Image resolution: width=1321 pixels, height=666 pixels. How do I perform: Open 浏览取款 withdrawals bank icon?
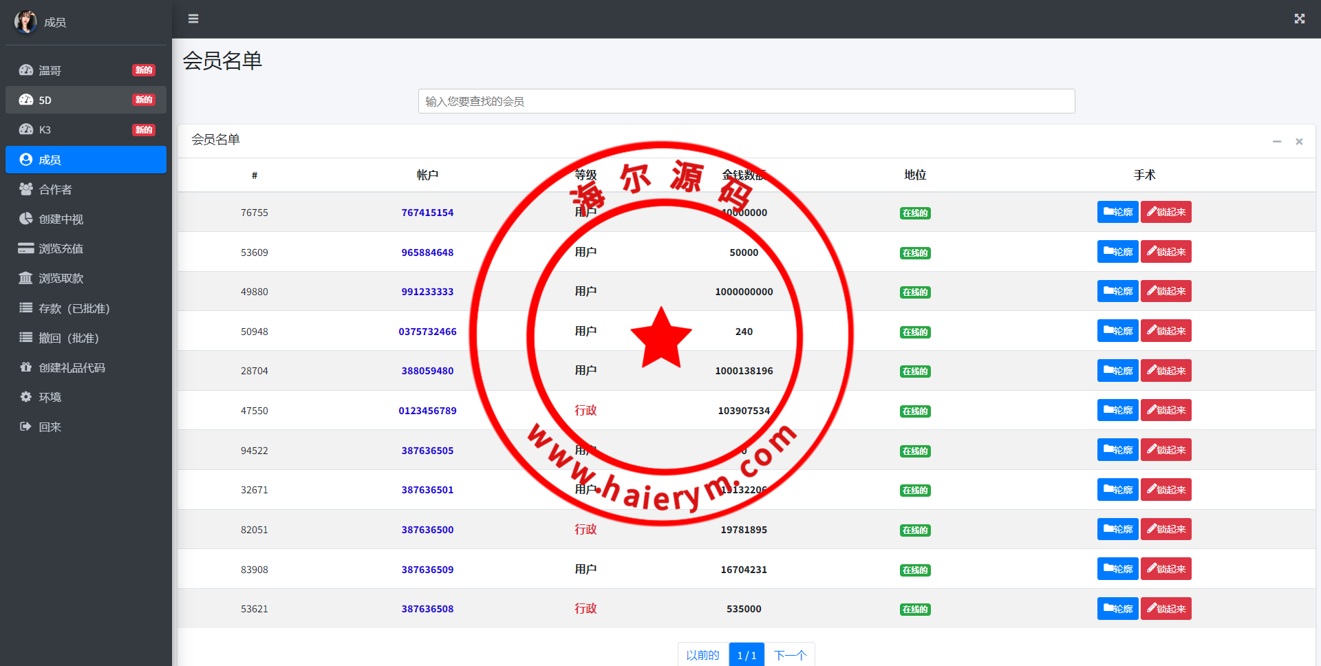26,278
